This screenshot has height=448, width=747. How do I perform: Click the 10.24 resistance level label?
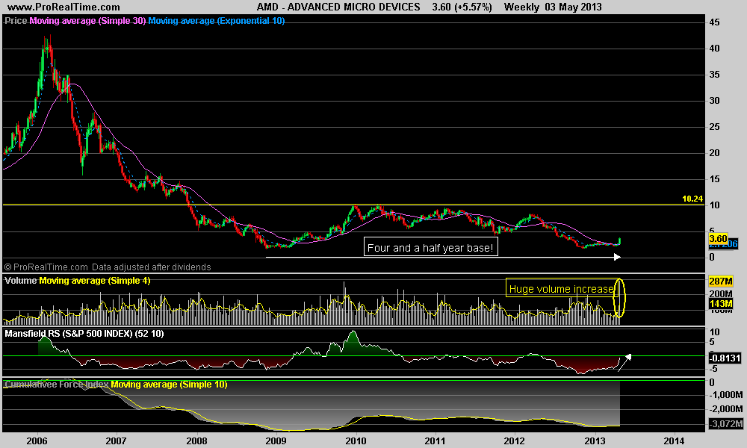coord(692,199)
